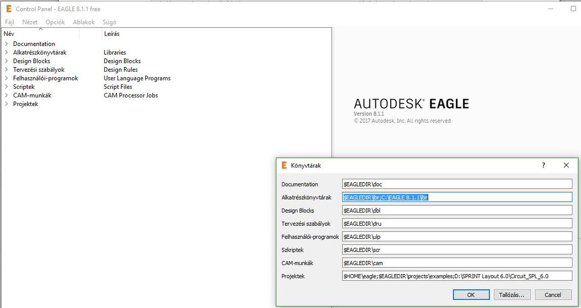Click the EAGLE icon in Control Panel titlebar
The width and height of the screenshot is (581, 308).
(9, 9)
